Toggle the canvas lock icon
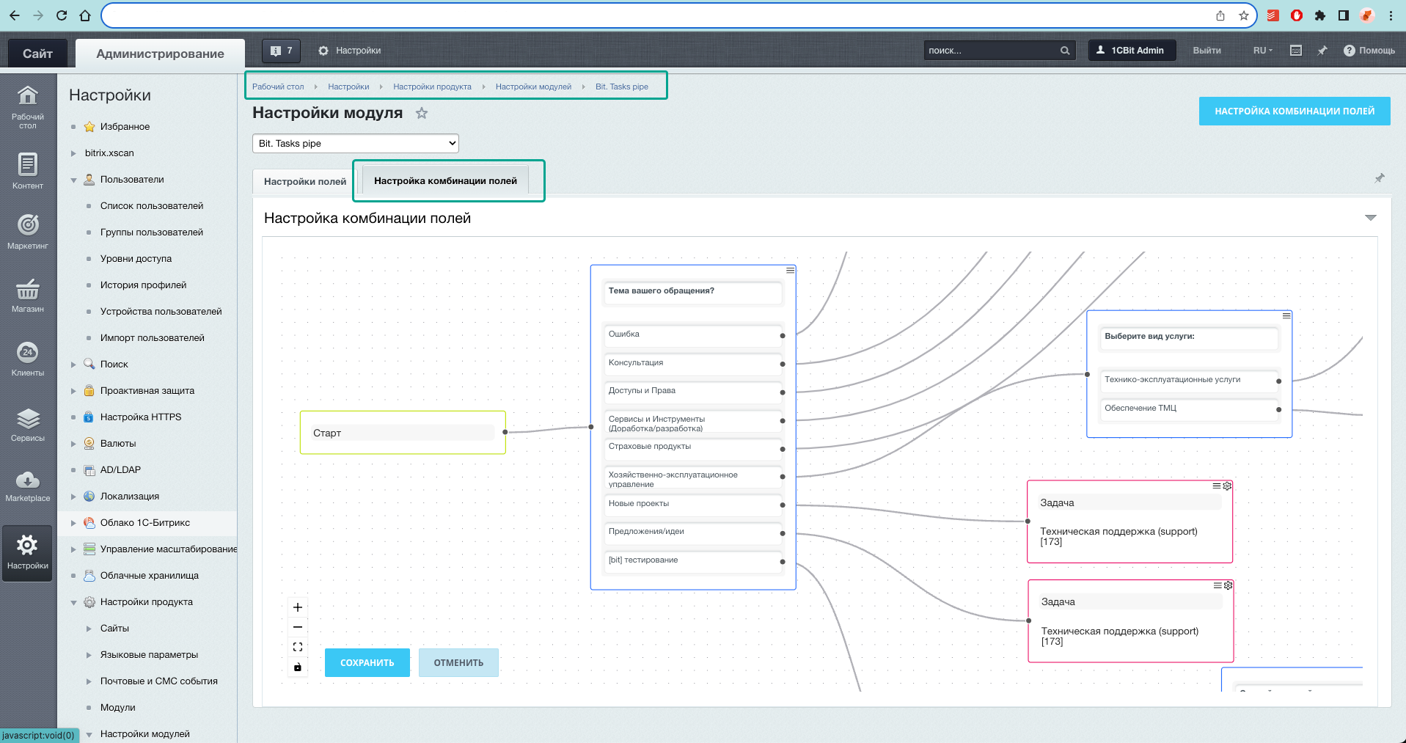 click(x=298, y=667)
